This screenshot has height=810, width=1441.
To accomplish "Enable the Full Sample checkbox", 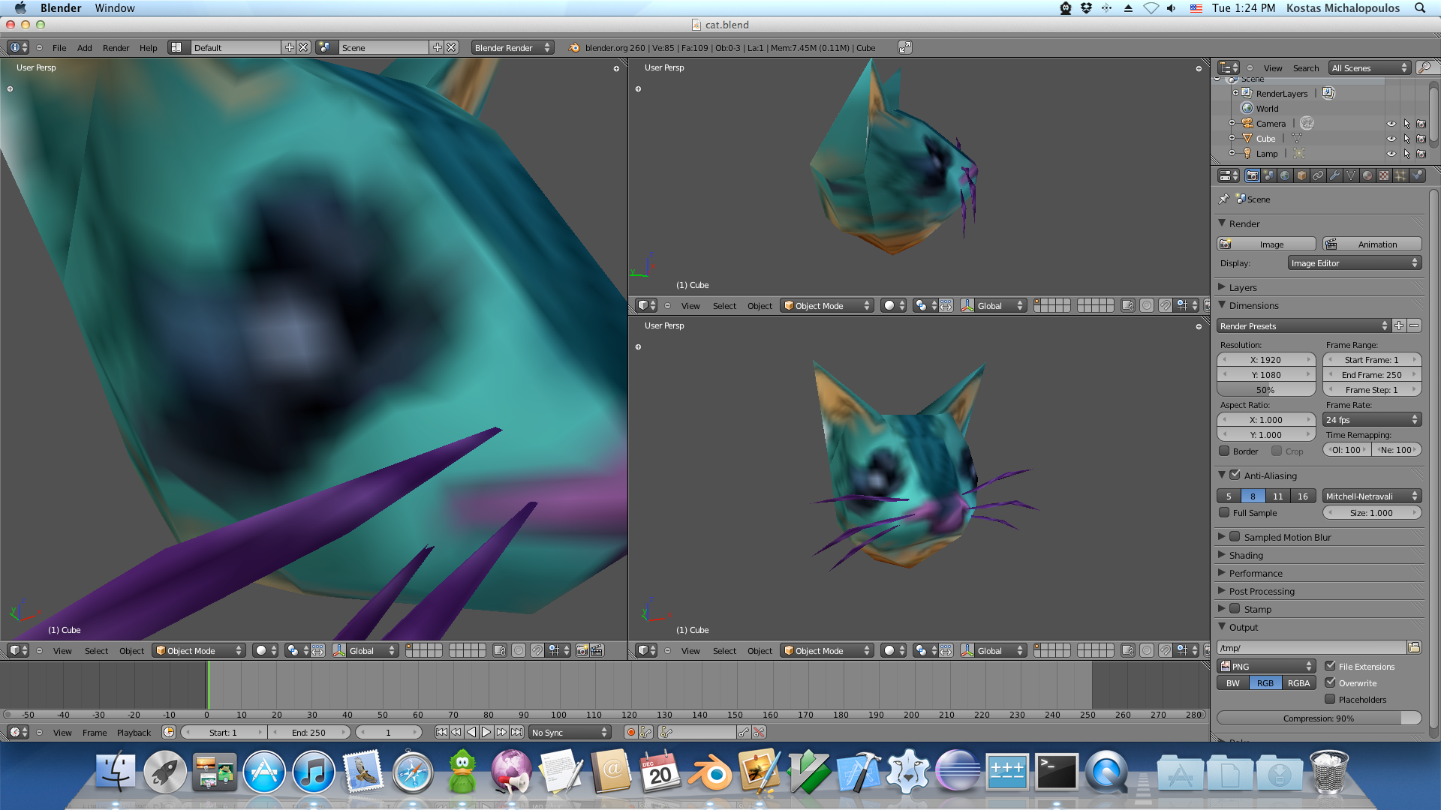I will (x=1224, y=512).
